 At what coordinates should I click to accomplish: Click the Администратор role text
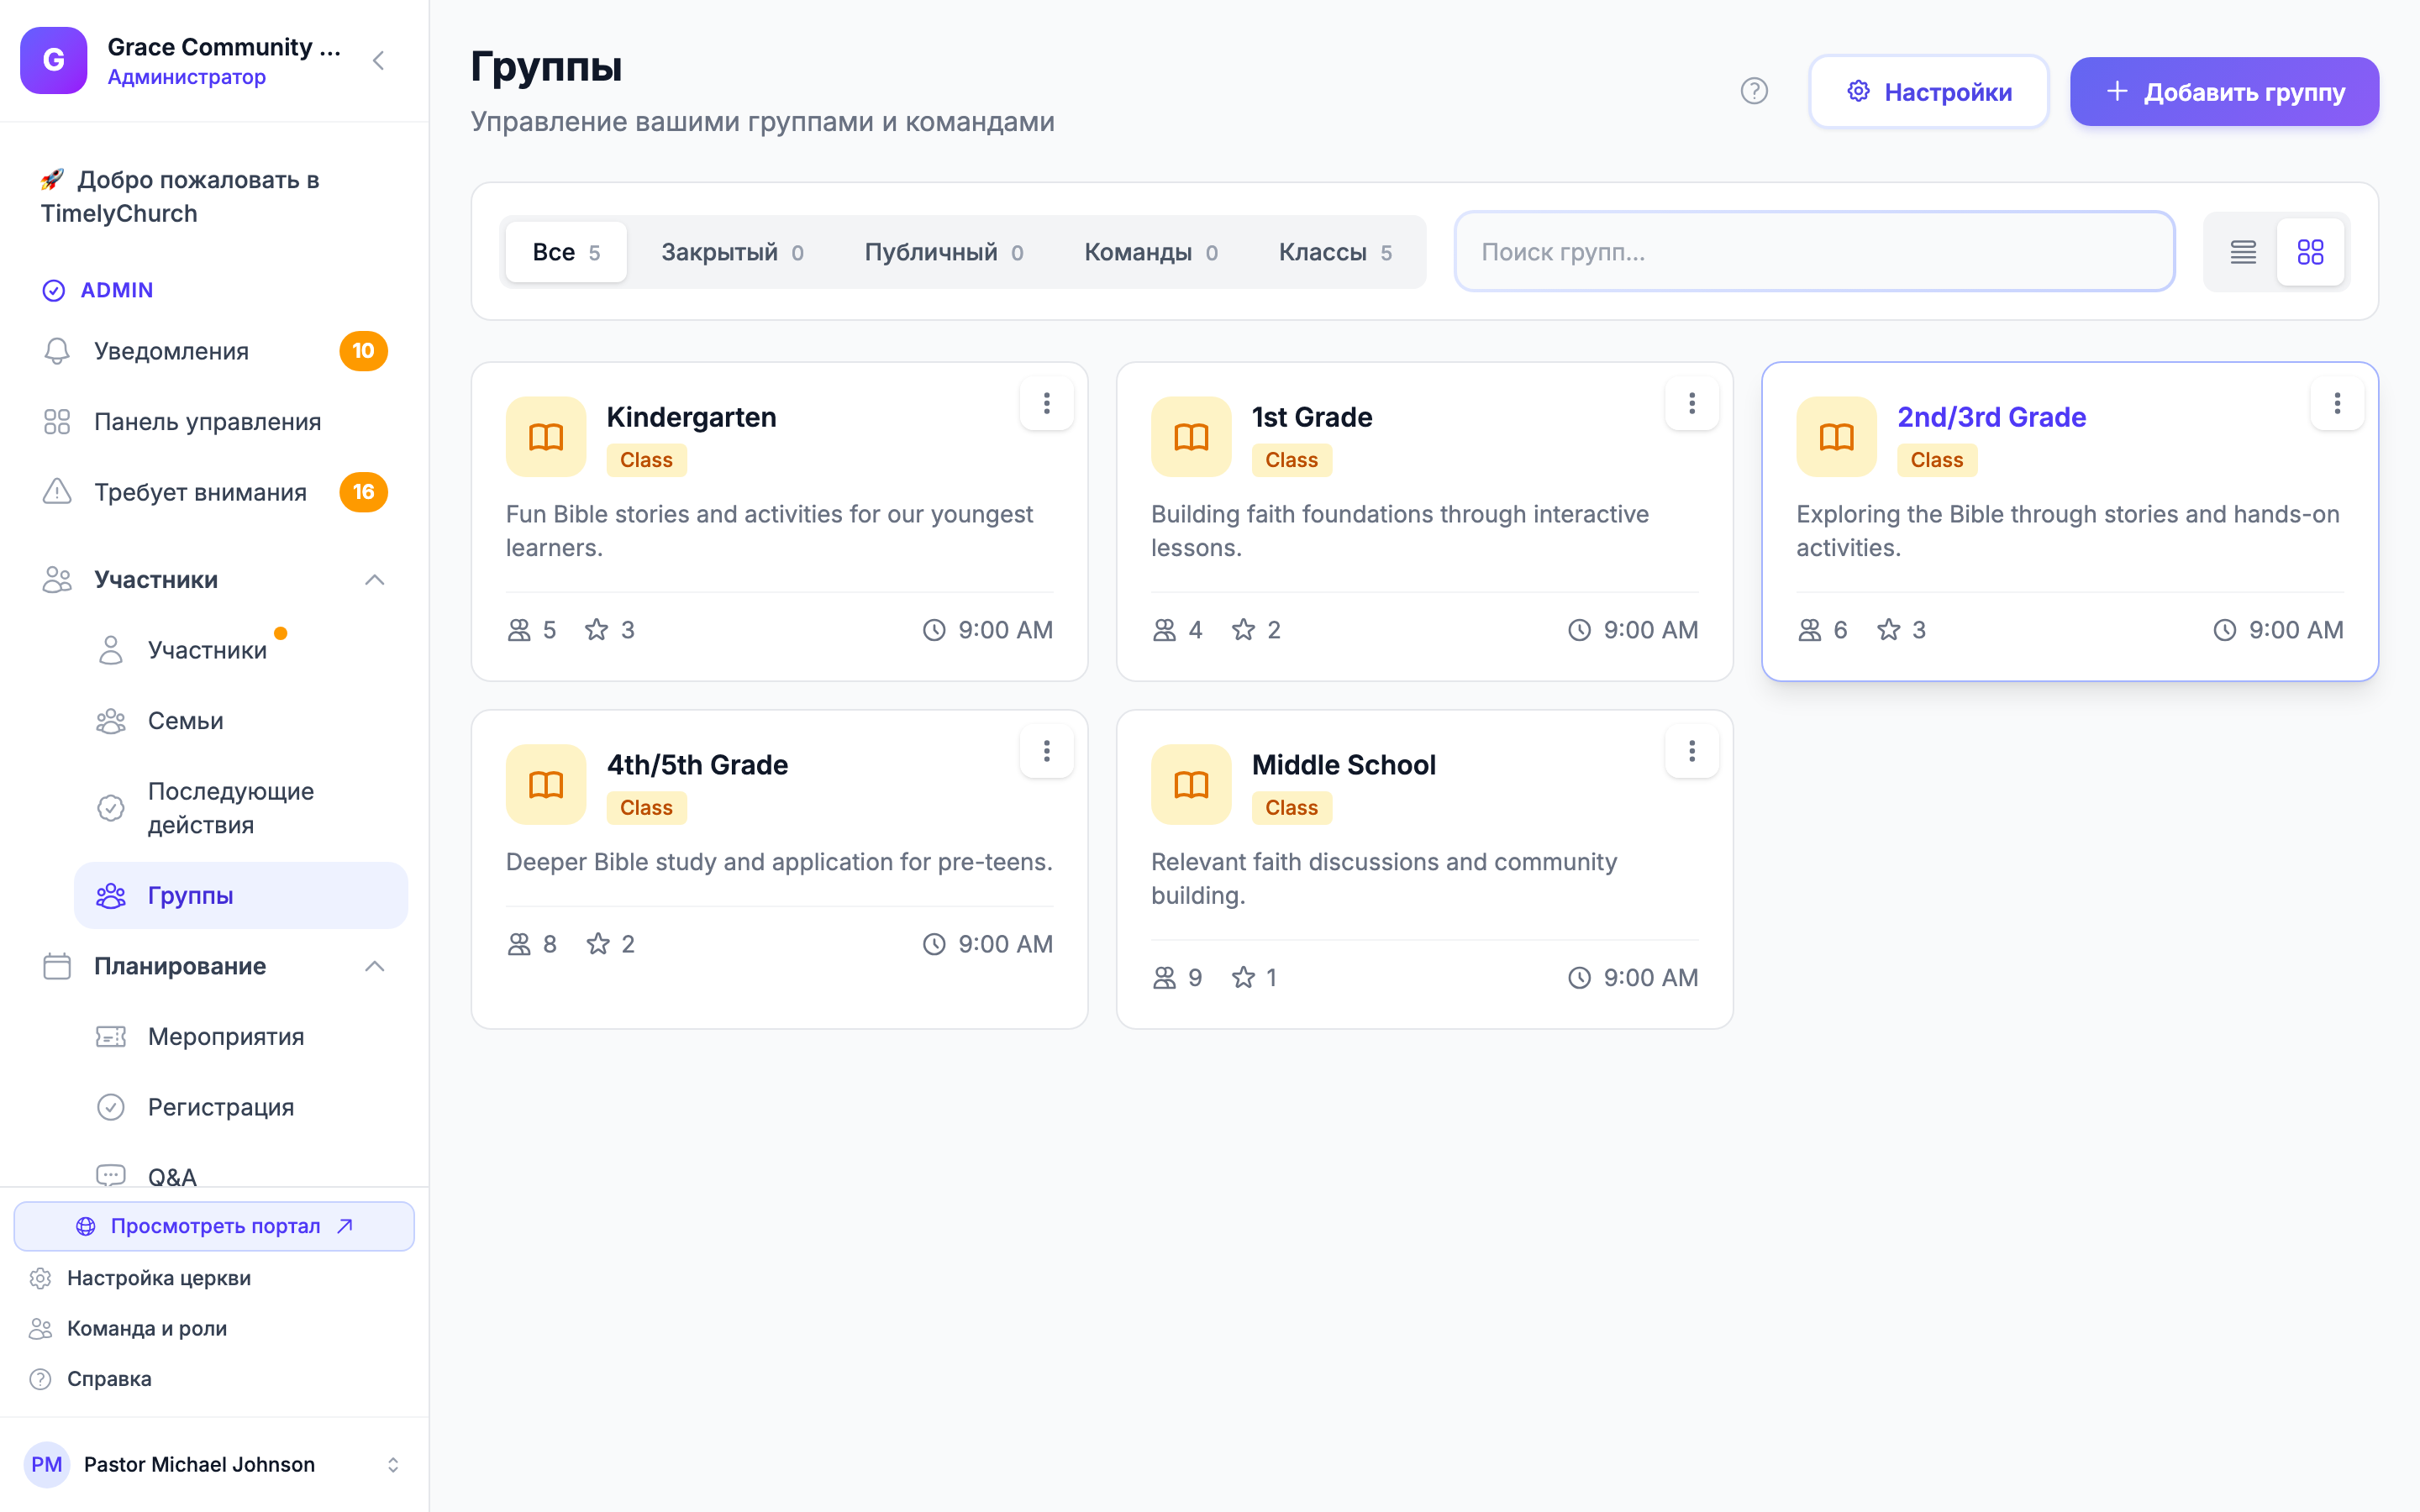tap(187, 77)
